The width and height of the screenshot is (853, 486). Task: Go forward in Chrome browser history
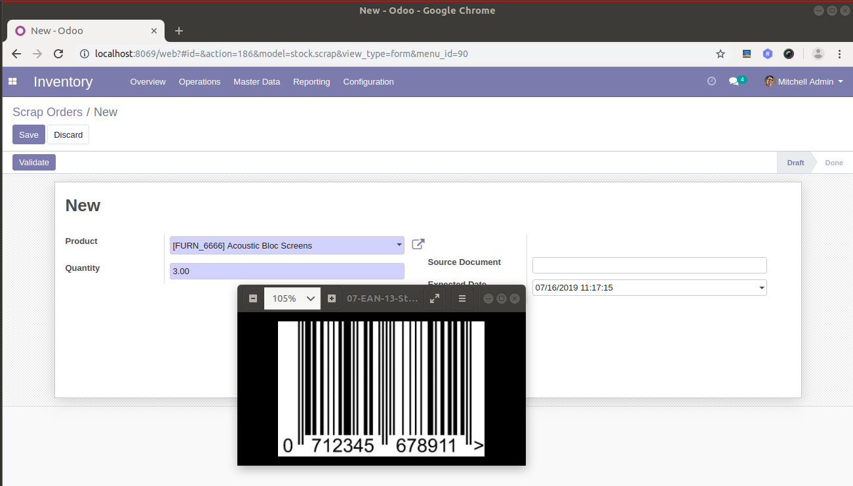[x=37, y=54]
